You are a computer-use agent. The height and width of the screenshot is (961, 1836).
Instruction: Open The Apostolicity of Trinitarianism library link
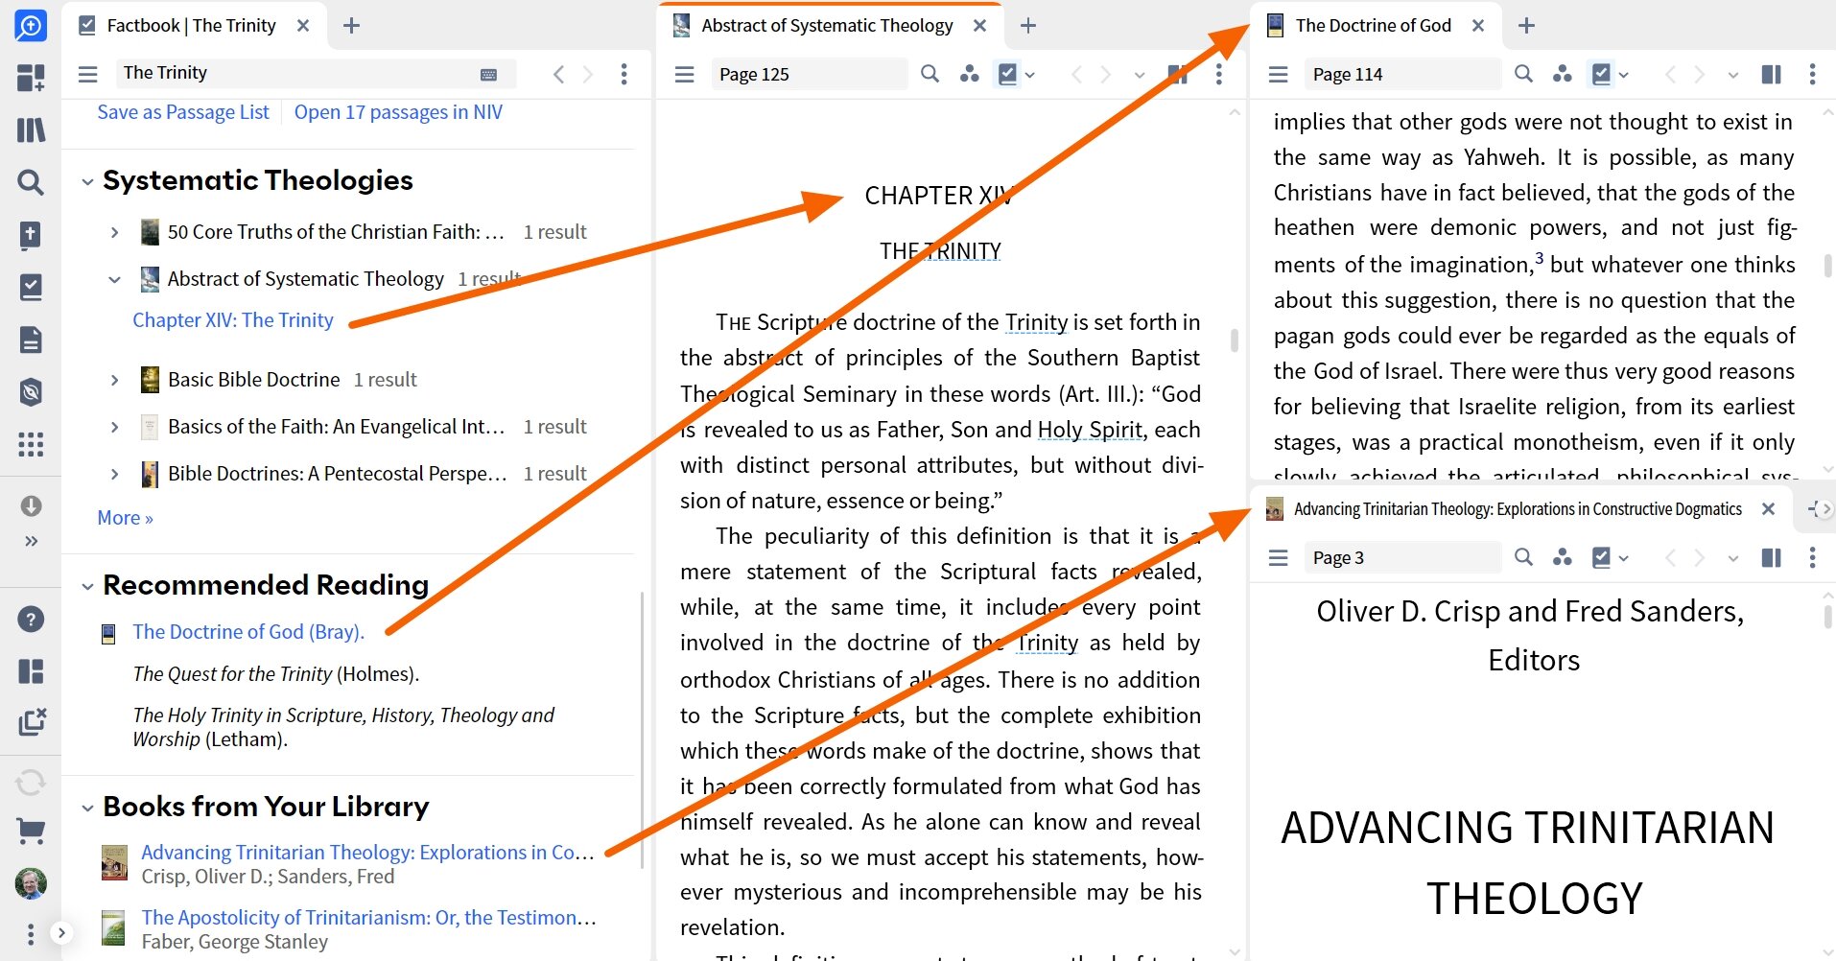[x=368, y=918]
